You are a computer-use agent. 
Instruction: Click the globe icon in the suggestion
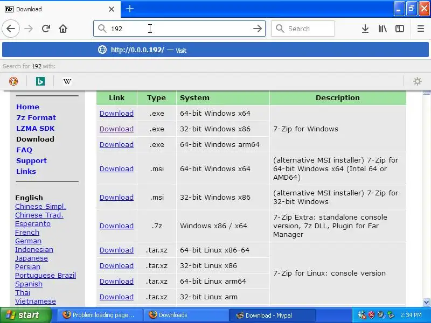click(x=102, y=50)
